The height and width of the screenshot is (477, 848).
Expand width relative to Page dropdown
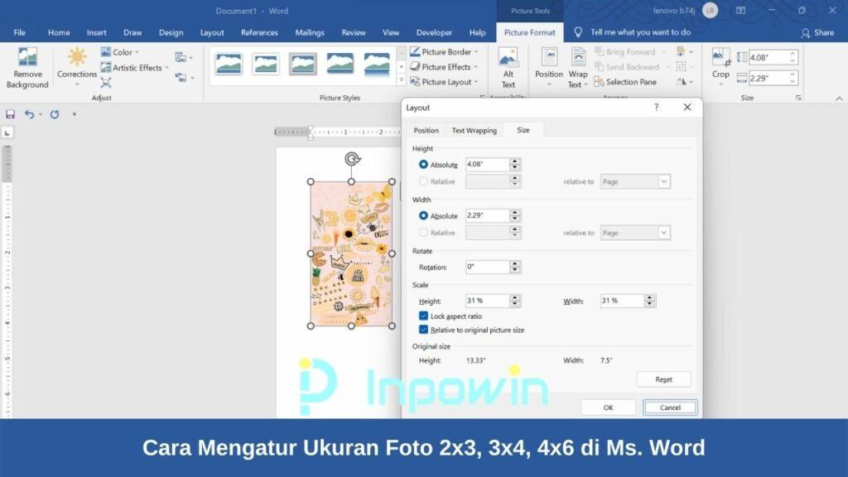pyautogui.click(x=663, y=233)
